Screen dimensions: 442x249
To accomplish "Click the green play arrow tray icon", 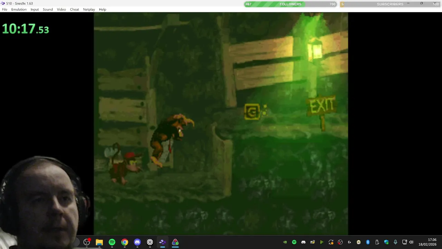I will point(321,242).
